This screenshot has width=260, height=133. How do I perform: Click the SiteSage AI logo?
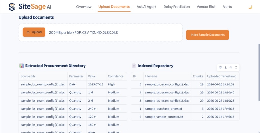tap(30, 7)
